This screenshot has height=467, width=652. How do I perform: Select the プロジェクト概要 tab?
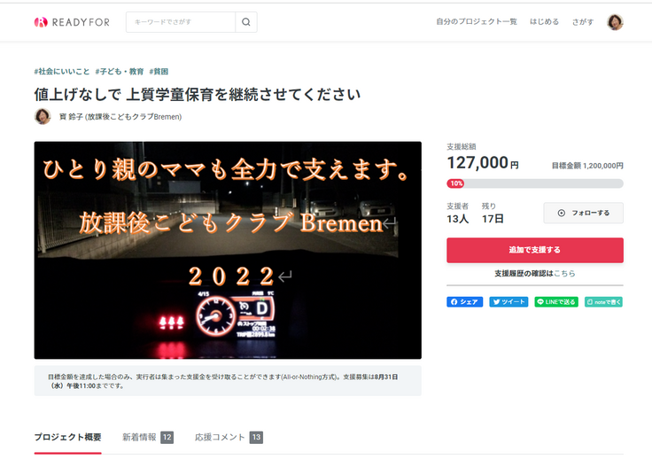(68, 437)
